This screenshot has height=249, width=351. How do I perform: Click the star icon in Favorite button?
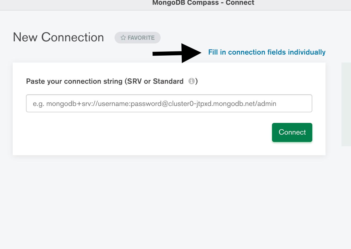[123, 38]
